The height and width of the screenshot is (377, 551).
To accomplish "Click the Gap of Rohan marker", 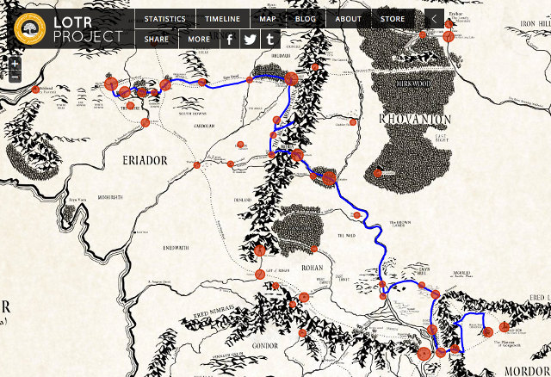I will [260, 274].
